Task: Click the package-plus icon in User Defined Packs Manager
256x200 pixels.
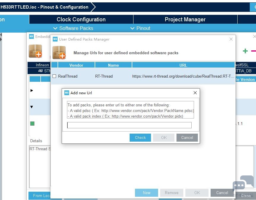Action: 59,52
